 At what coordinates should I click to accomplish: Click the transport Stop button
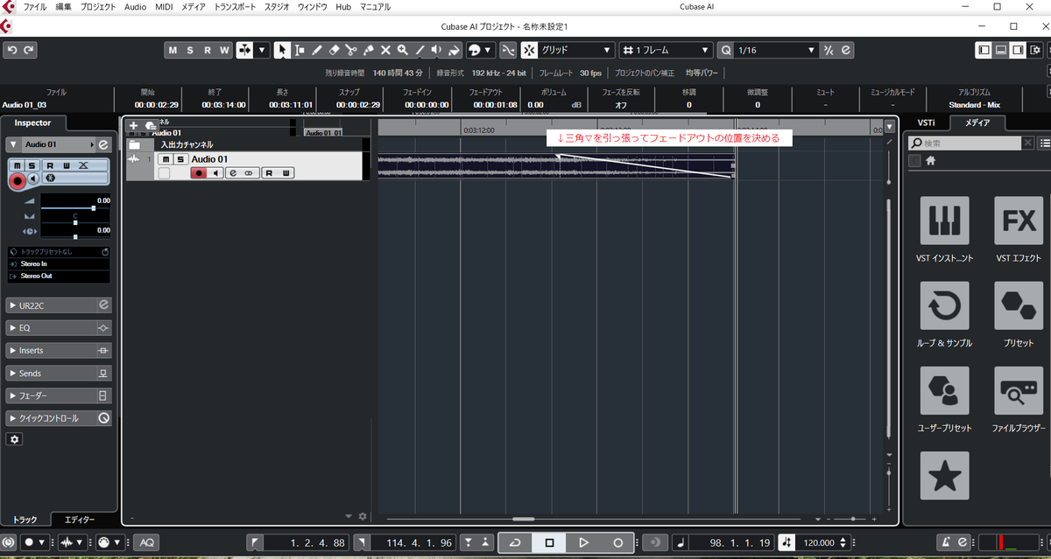[x=549, y=542]
